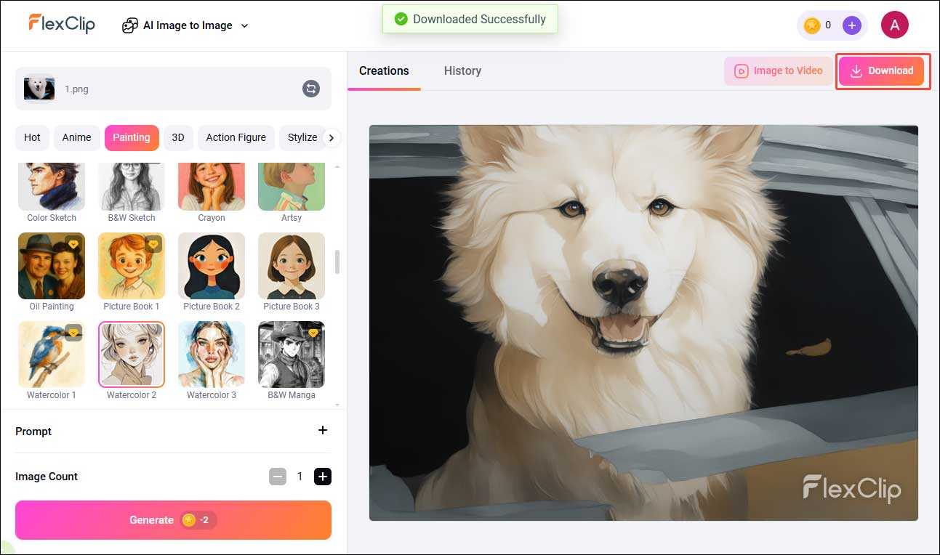Screen dimensions: 940x555
Task: Choose the Watercolor 3 style
Action: [x=212, y=355]
